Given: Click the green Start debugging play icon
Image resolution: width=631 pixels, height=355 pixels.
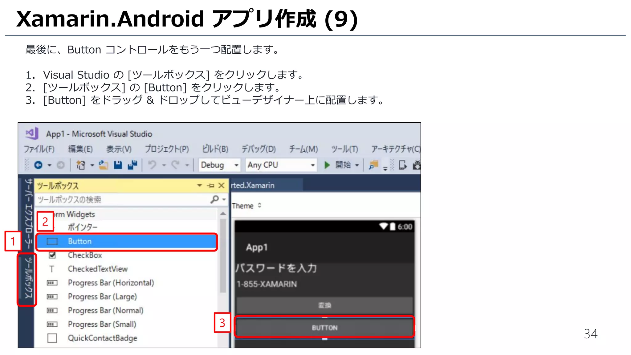Looking at the screenshot, I should click(327, 165).
